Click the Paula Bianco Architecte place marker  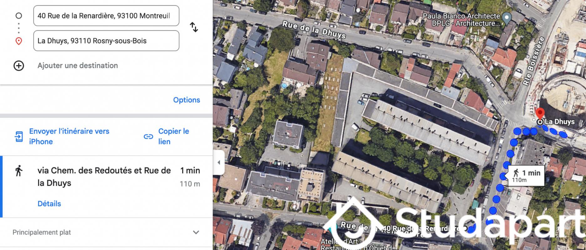pos(506,19)
